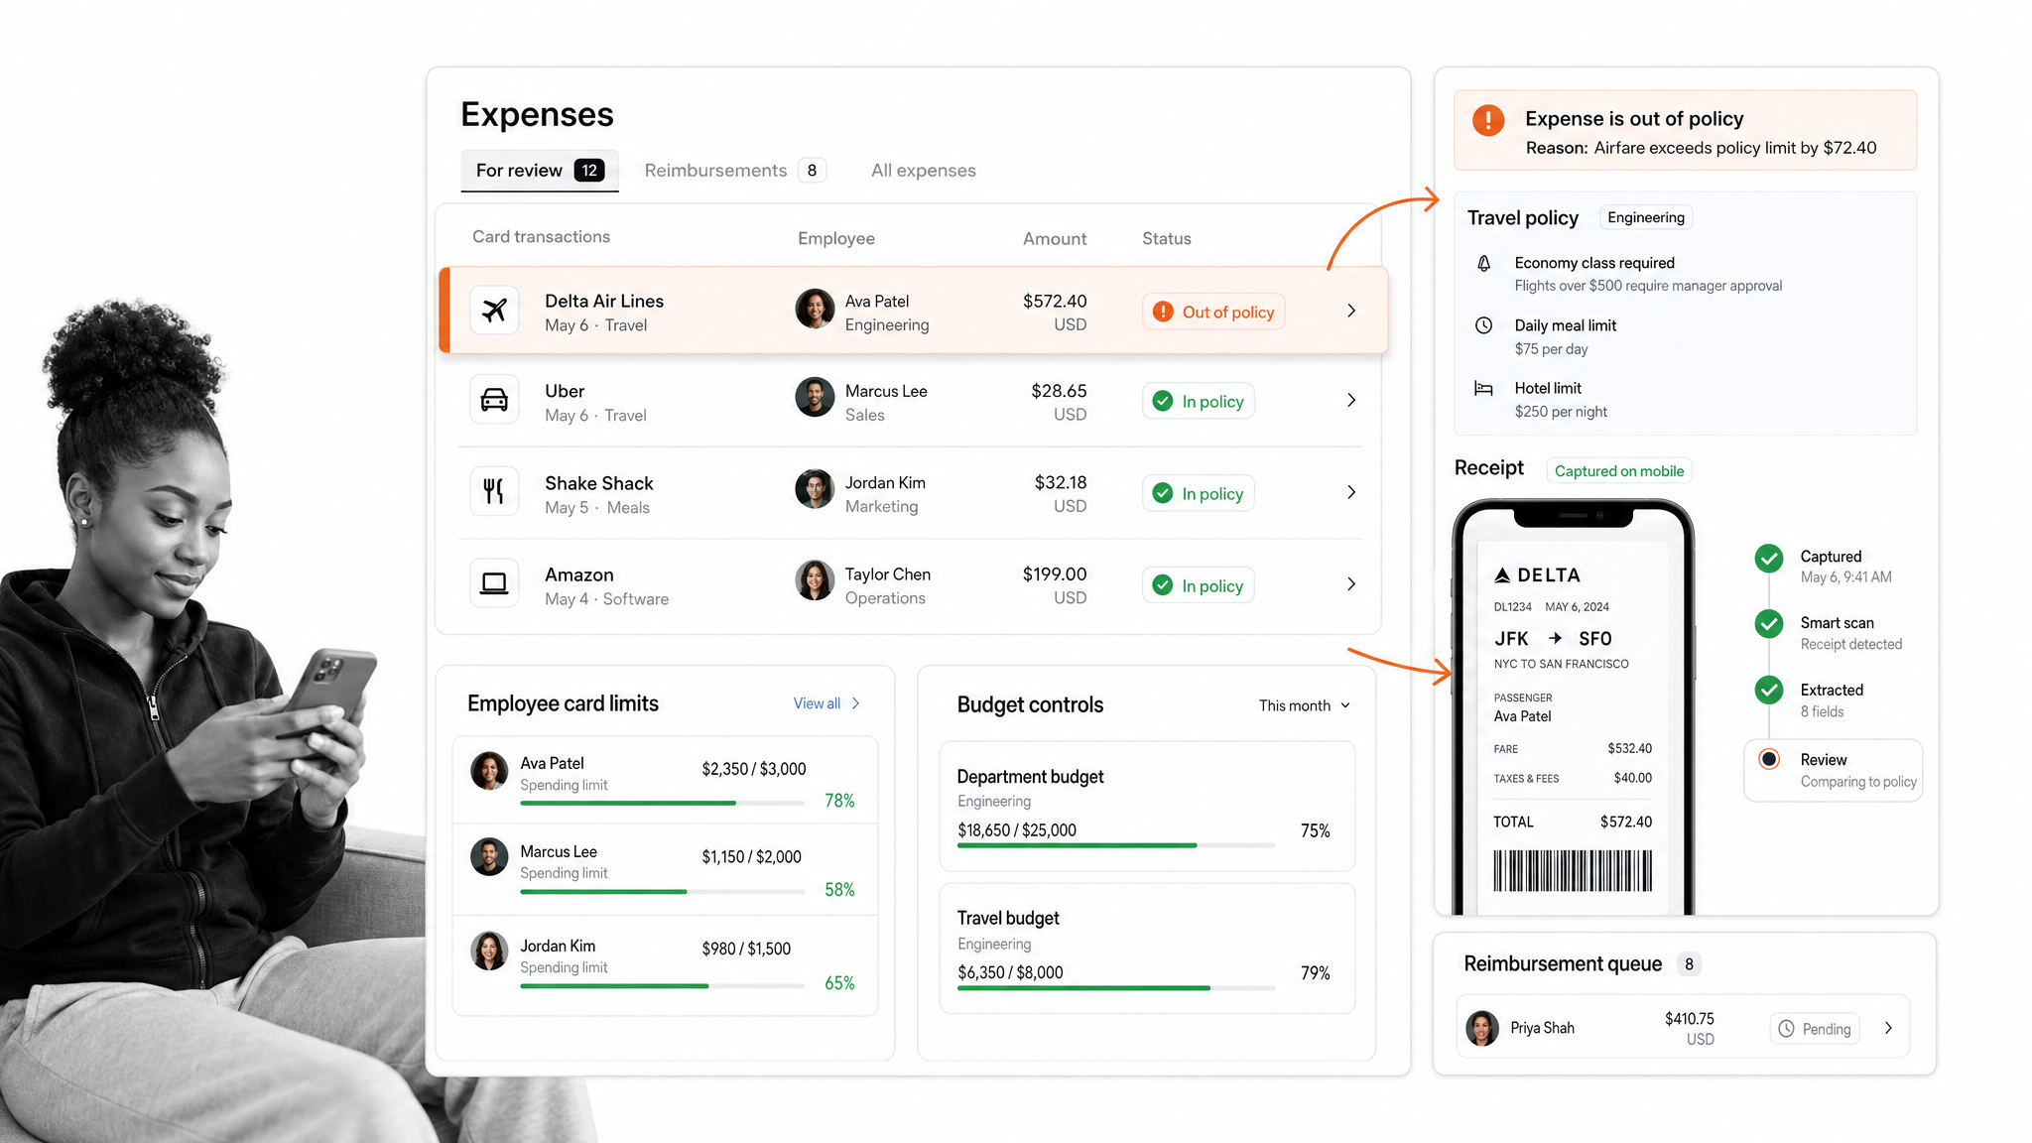Click the Status column header

pos(1166,238)
